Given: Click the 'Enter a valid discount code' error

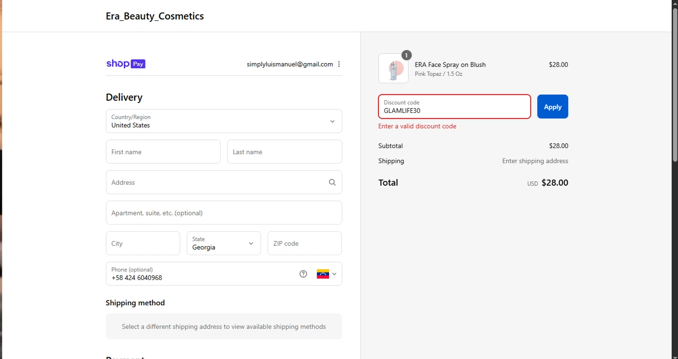Looking at the screenshot, I should 417,126.
